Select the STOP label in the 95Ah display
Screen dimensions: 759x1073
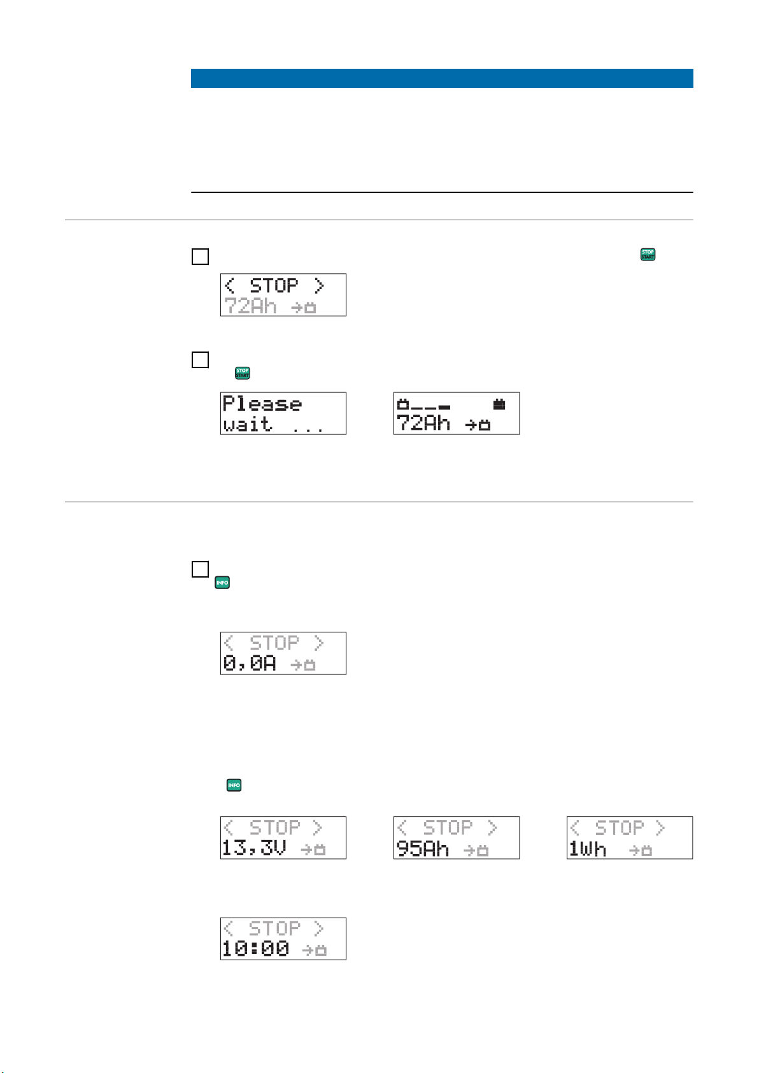[x=448, y=827]
